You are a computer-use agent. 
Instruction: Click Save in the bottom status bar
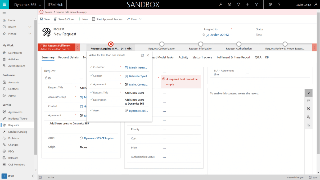click(313, 177)
